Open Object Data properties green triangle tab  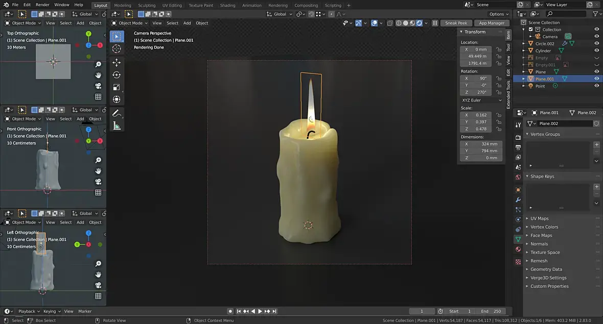pyautogui.click(x=518, y=239)
